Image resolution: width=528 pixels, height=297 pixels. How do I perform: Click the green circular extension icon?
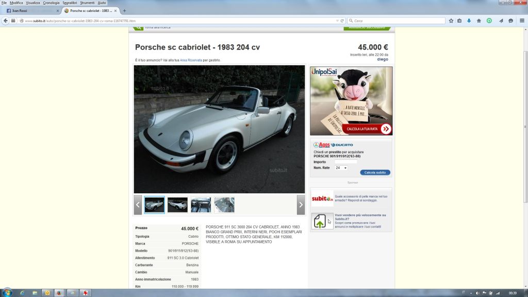tap(489, 21)
